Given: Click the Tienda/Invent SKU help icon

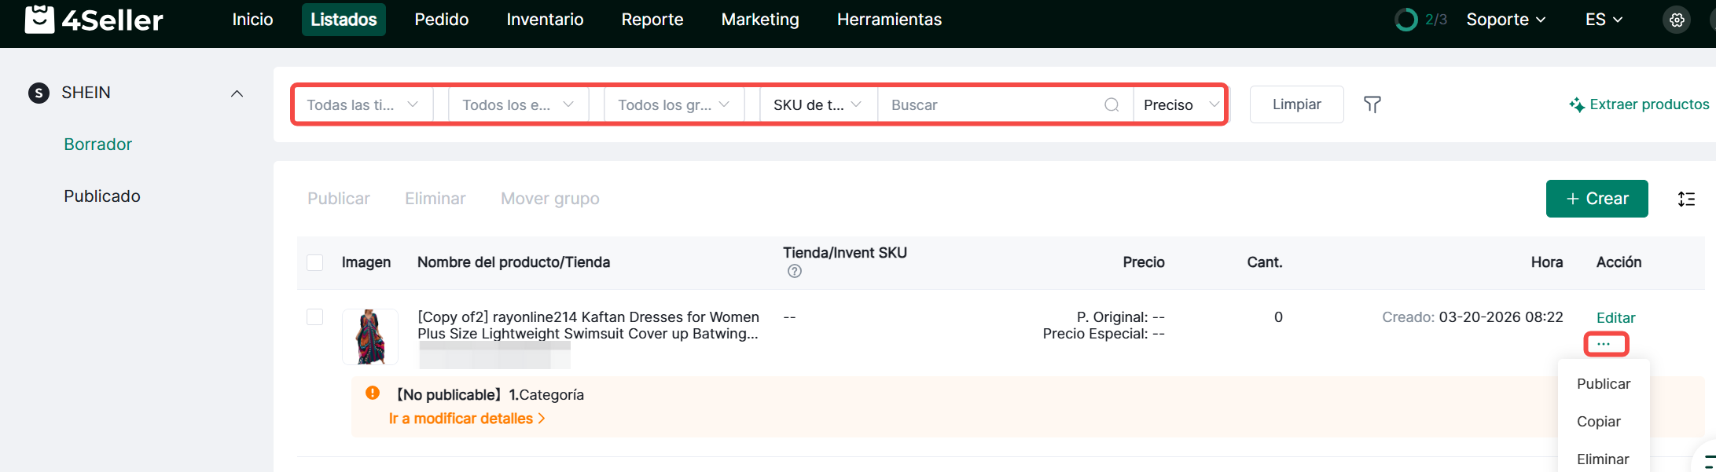Looking at the screenshot, I should click(795, 272).
